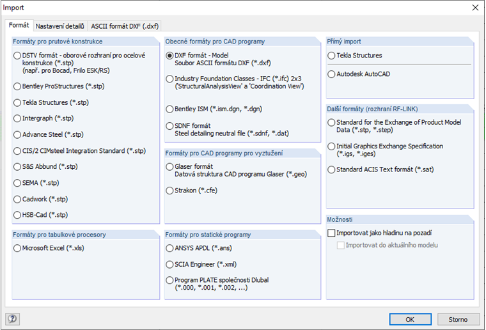Screen dimensions: 486x330
Task: Confirm import with OK button
Action: tap(410, 318)
